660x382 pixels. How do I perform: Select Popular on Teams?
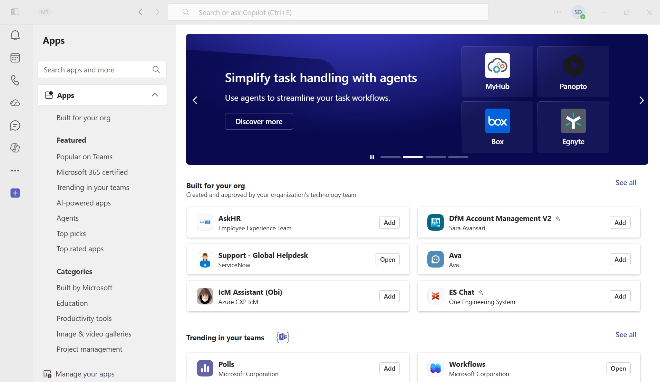85,157
